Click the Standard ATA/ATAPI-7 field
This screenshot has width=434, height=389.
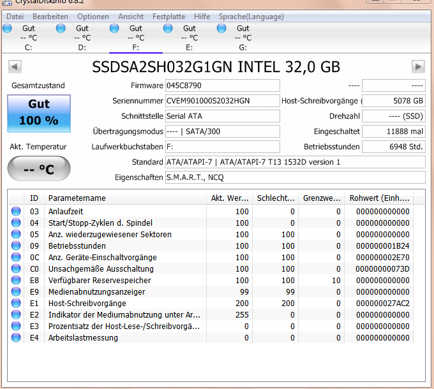pos(296,162)
